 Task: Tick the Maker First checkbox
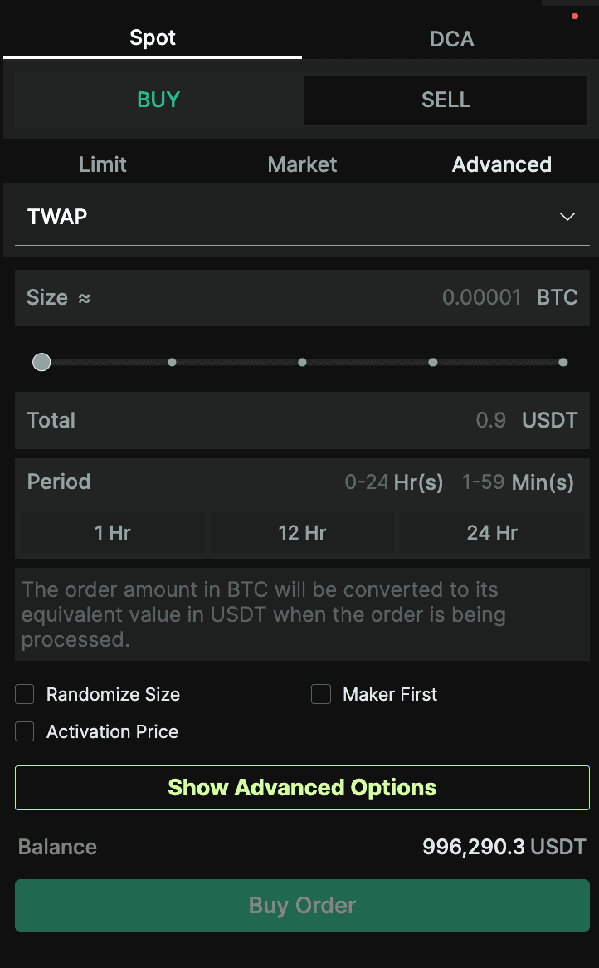(321, 694)
